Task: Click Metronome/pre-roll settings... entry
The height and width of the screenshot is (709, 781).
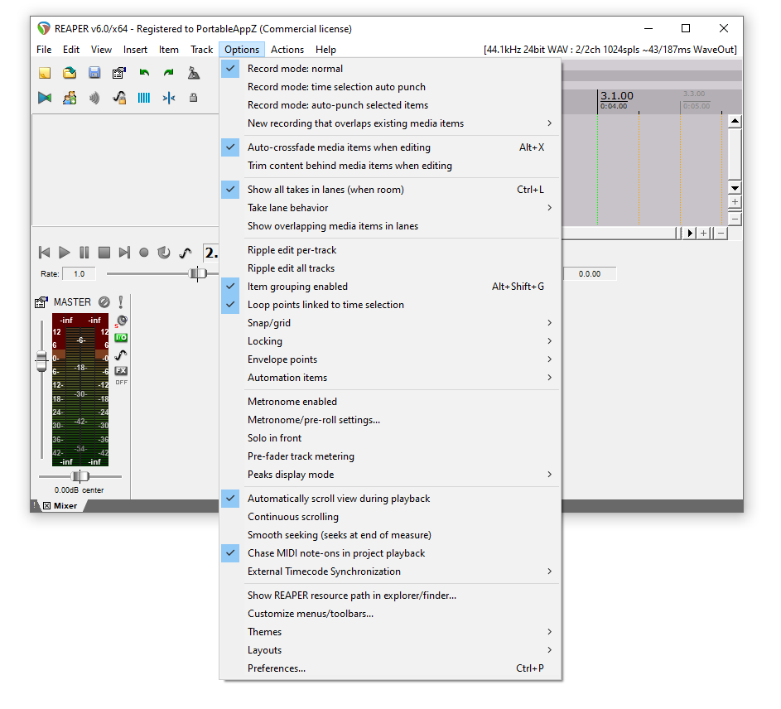Action: tap(390, 420)
